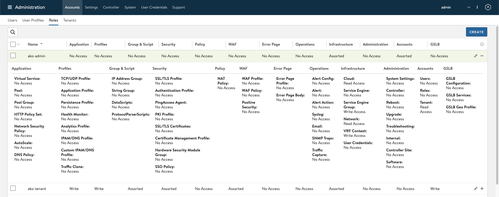Screen dimensions: 499x197
Task: Click the NAT Policy label
Action: (223, 81)
